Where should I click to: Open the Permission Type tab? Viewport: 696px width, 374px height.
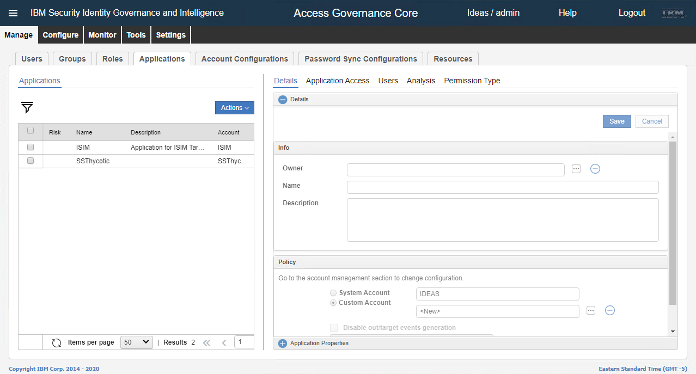pos(472,81)
